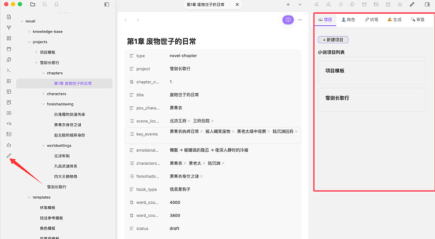The height and width of the screenshot is (239, 435).
Task: Toggle the right sidebar collapse icon
Action: coord(427,4)
